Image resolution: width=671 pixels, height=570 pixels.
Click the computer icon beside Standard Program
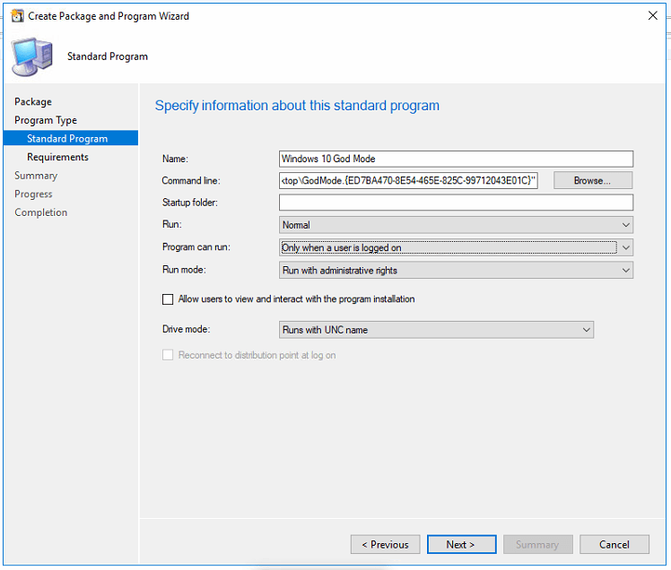[x=32, y=56]
